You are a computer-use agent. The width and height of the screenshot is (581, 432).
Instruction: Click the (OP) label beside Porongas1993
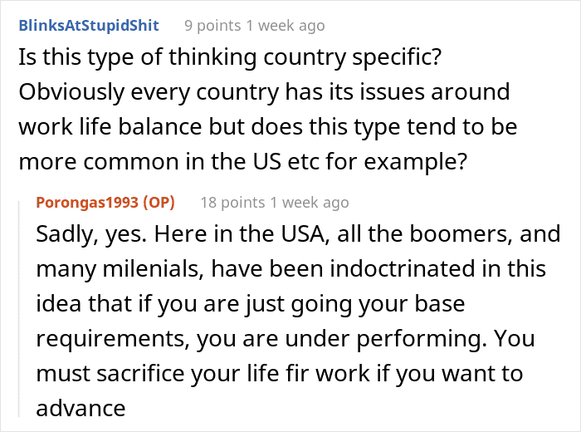point(158,203)
